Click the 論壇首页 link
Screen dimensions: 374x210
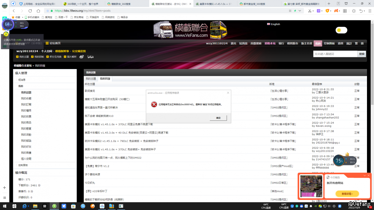tap(53, 43)
